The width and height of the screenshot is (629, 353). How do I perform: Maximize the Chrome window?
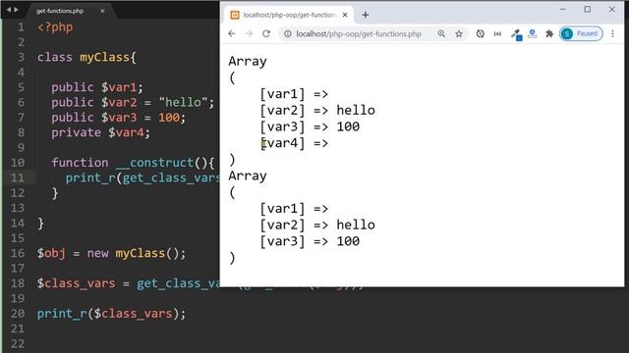coord(588,9)
